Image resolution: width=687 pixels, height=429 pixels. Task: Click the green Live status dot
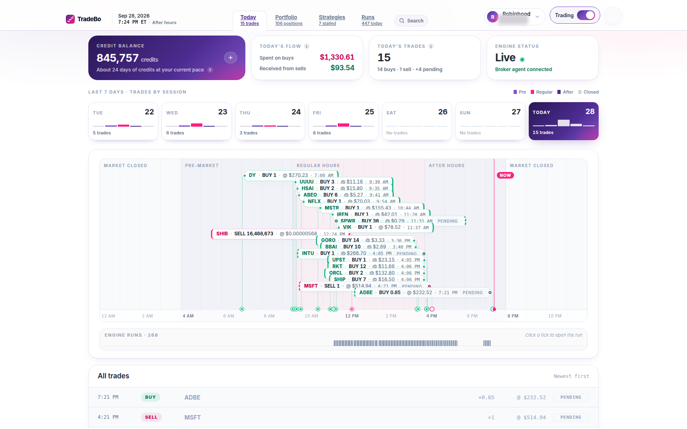[522, 60]
